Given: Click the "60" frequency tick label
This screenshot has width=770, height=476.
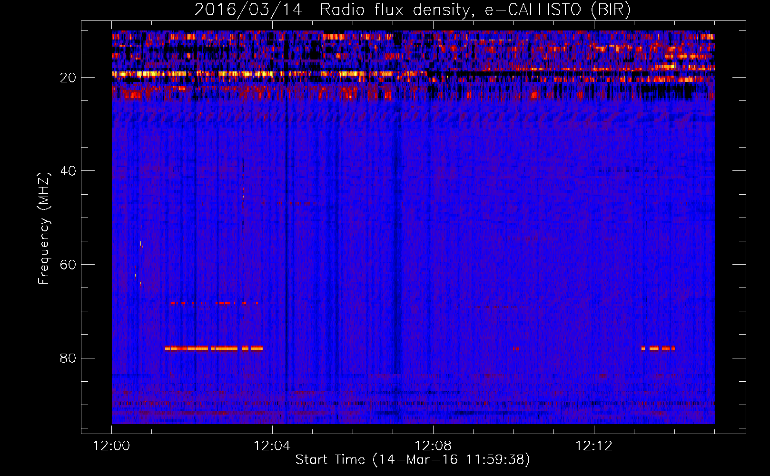Looking at the screenshot, I should click(68, 265).
